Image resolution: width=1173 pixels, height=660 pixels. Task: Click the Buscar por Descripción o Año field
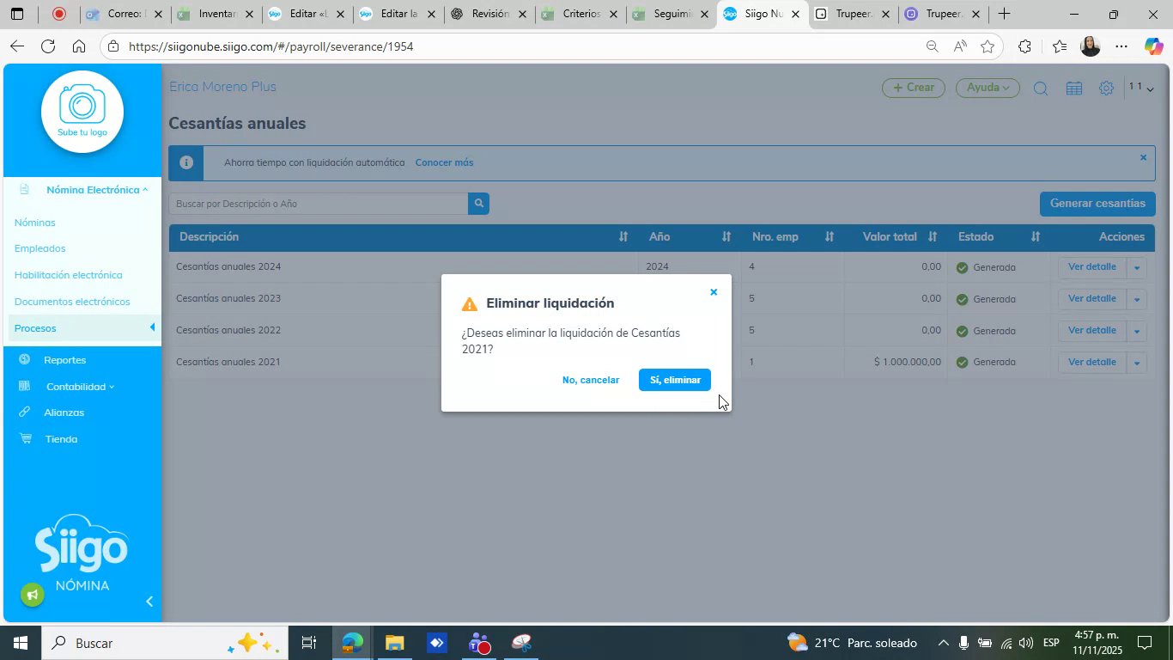click(319, 204)
